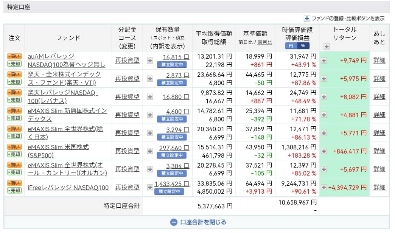Expand total return details for eMAXIS Slim 米国株式
The width and height of the screenshot is (395, 233).
tap(324, 151)
